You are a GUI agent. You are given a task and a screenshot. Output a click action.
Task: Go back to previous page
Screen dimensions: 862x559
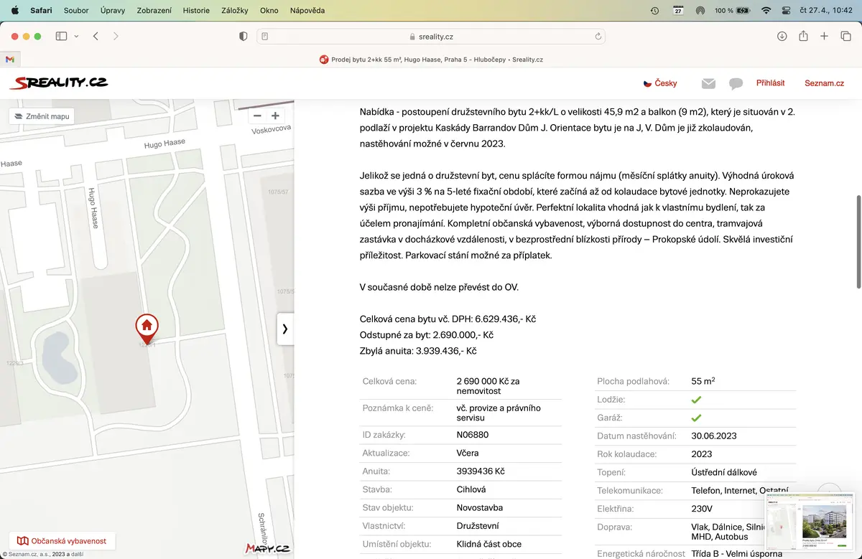pyautogui.click(x=96, y=36)
